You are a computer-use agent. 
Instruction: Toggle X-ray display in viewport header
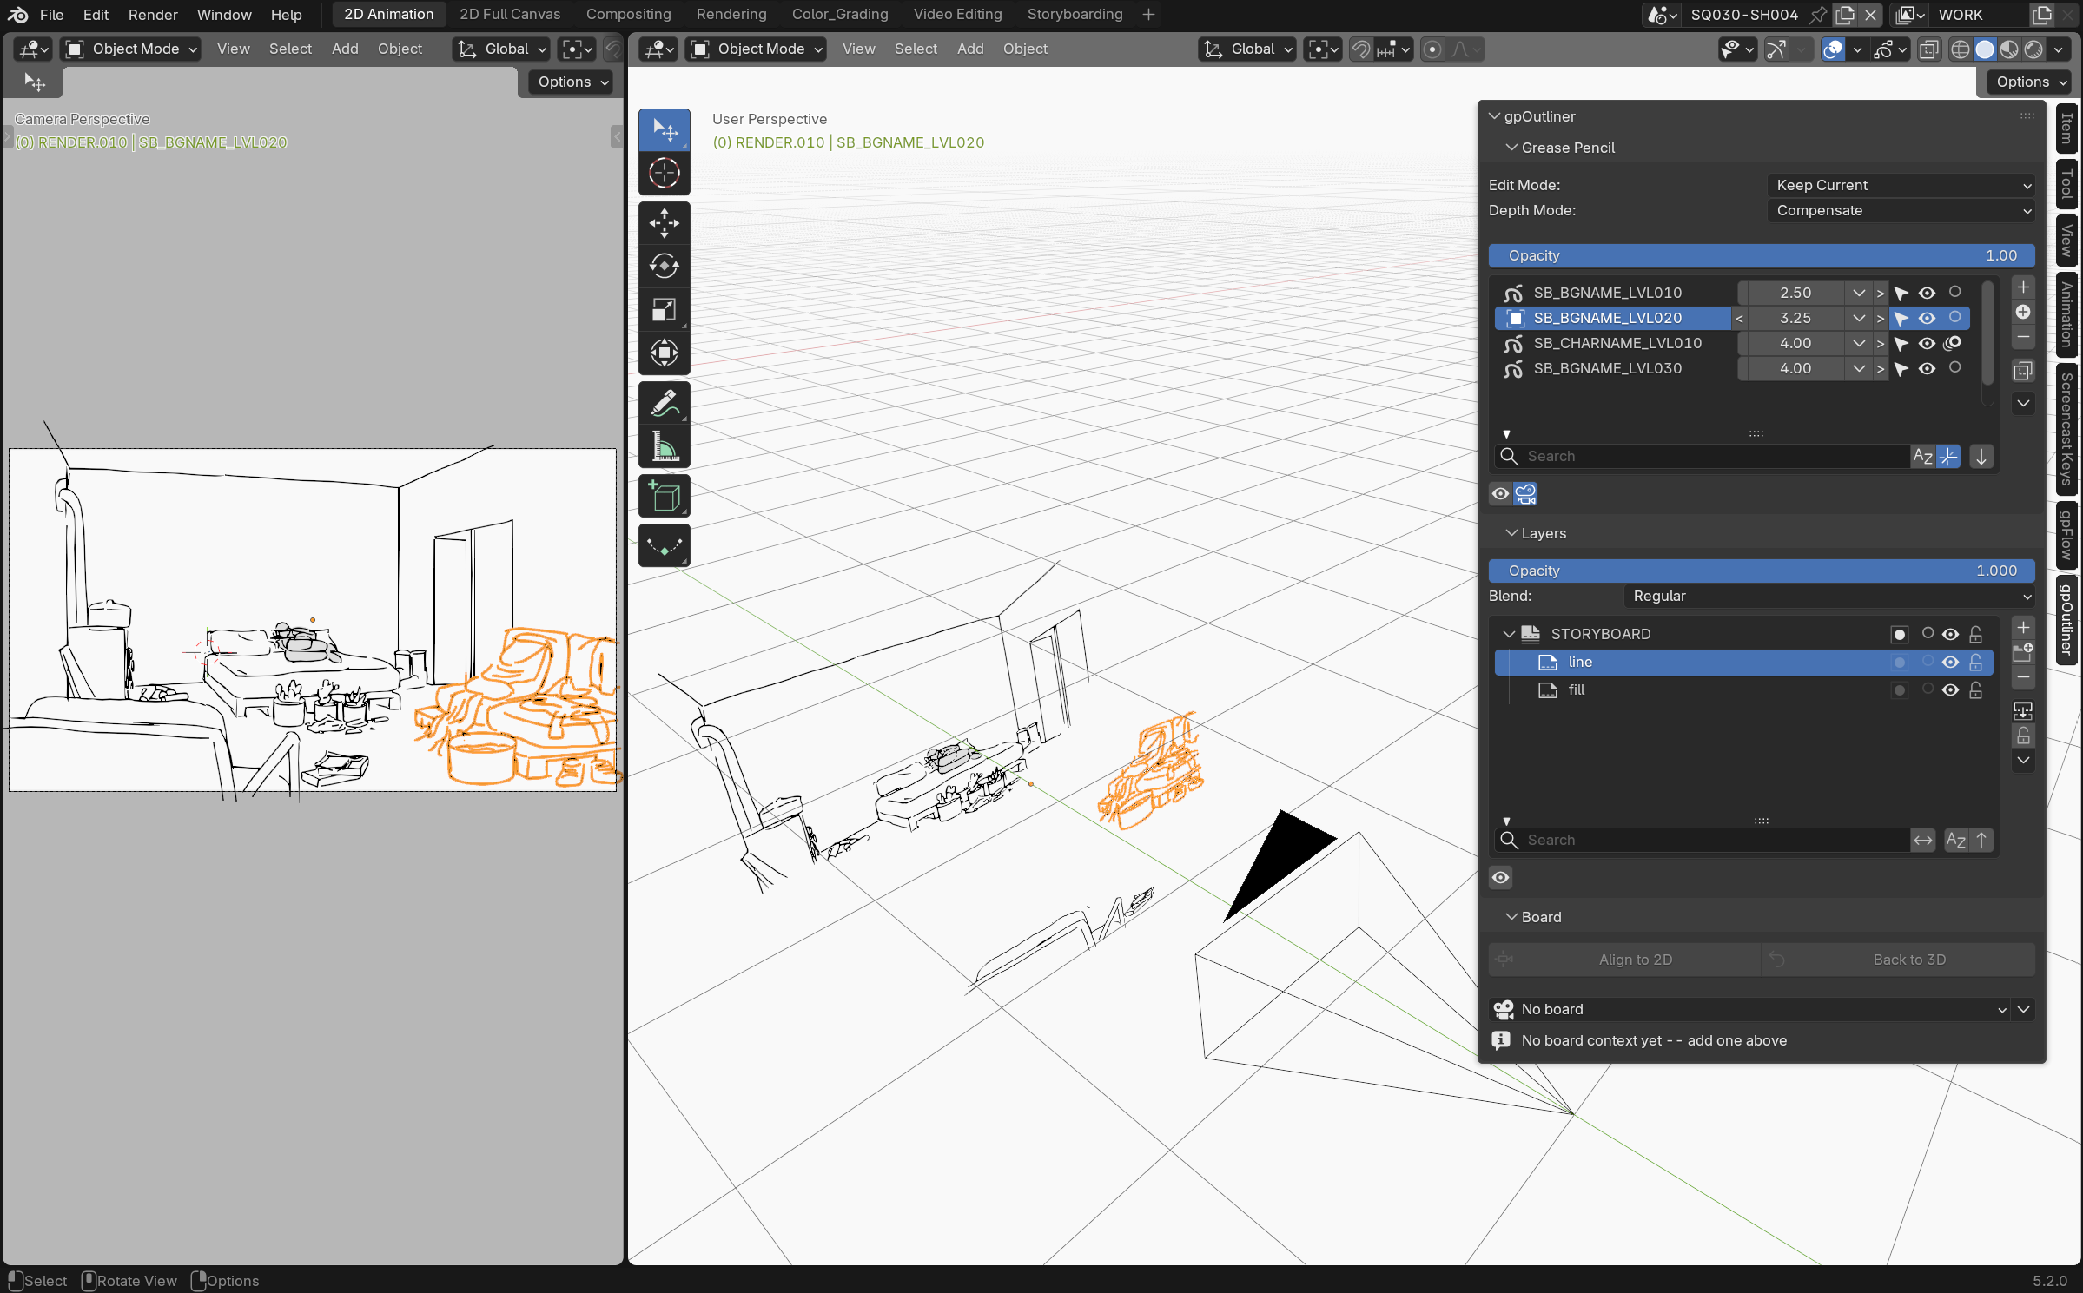click(1928, 49)
